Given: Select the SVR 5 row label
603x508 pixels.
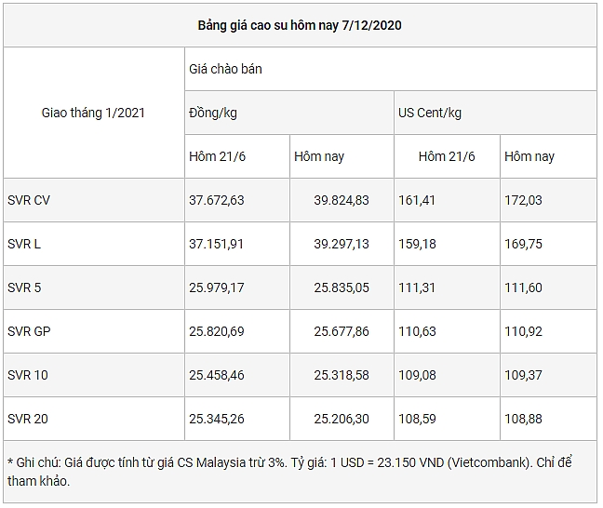Looking at the screenshot, I should (x=24, y=287).
